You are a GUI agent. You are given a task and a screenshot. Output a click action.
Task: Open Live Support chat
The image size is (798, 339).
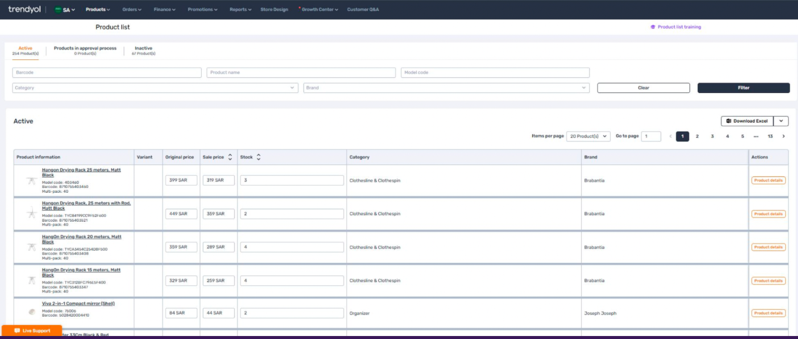point(32,331)
